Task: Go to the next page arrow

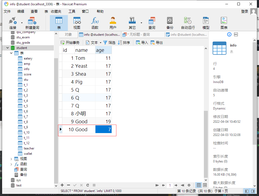Action: tap(176, 185)
